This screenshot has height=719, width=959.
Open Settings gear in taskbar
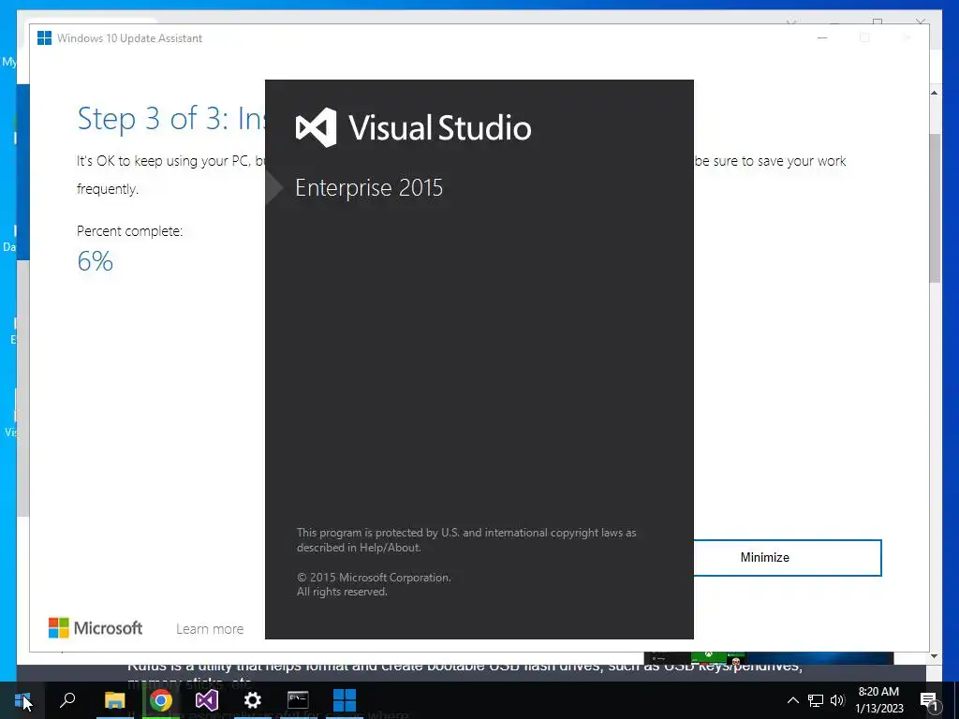(253, 700)
